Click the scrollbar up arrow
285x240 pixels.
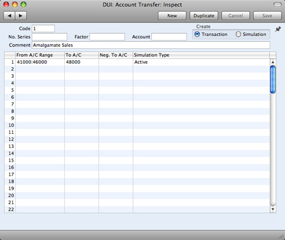(273, 62)
